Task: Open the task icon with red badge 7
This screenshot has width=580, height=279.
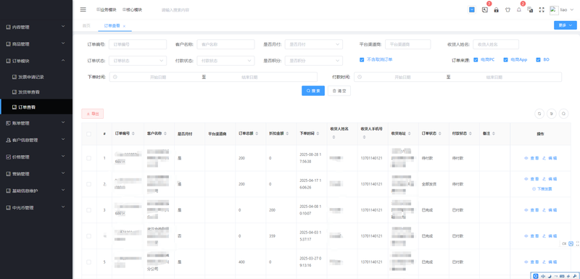Action: [485, 10]
